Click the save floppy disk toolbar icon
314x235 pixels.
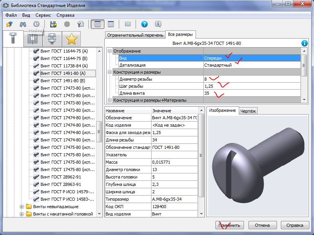click(53, 24)
